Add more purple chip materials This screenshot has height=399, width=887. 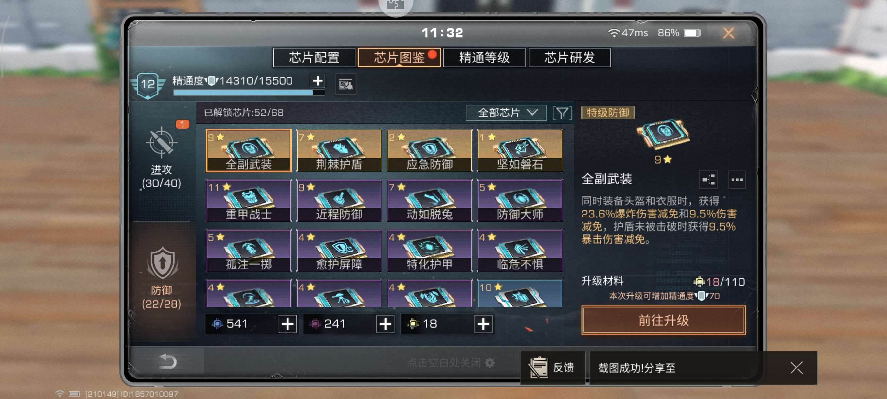385,323
